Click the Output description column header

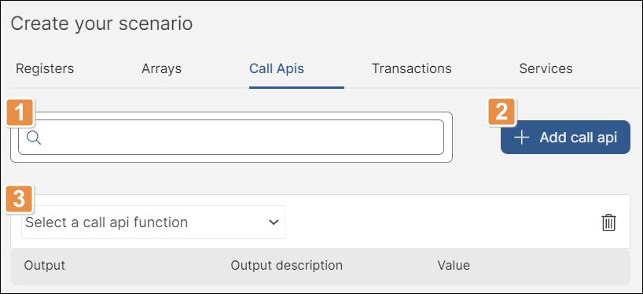tap(287, 265)
